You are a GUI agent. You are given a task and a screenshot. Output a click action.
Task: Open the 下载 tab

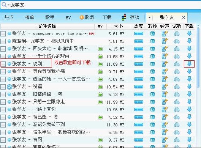107,17
